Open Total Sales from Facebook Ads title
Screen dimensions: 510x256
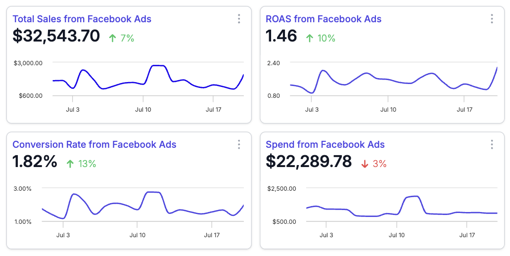[82, 19]
